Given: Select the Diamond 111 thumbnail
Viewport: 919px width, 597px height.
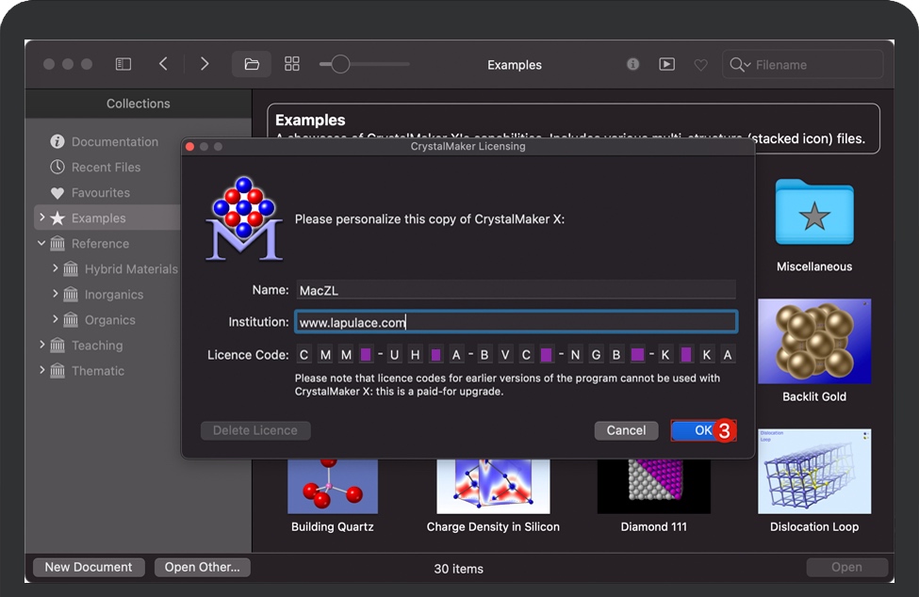Looking at the screenshot, I should coord(653,486).
